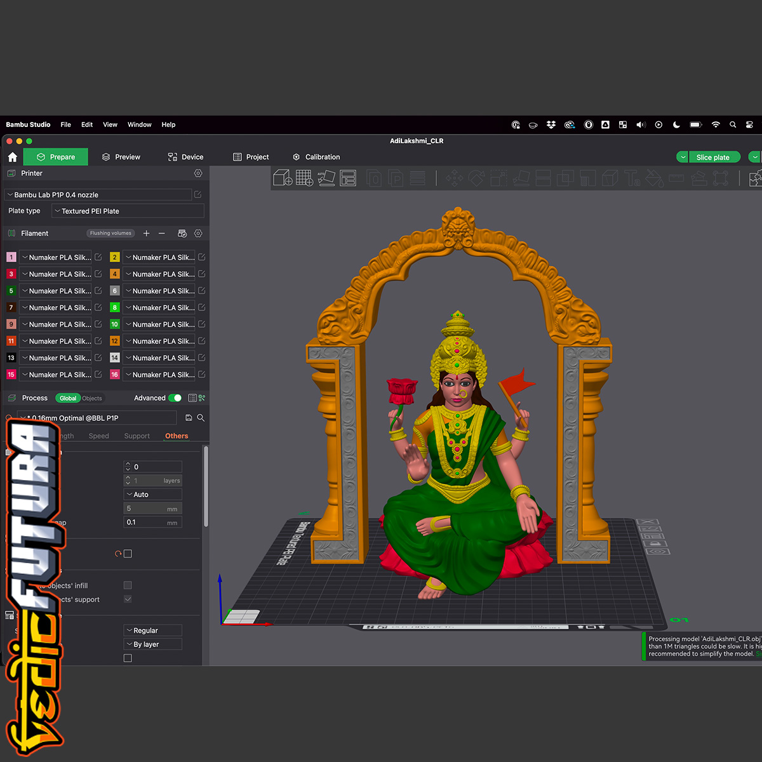Click the Add object cube icon
Image resolution: width=762 pixels, height=762 pixels.
click(283, 178)
